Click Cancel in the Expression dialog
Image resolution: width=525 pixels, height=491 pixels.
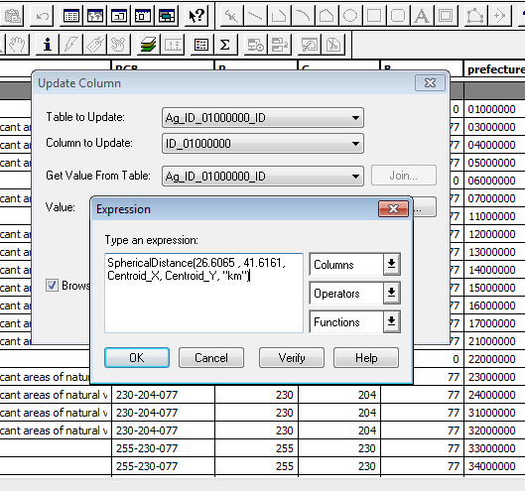pyautogui.click(x=211, y=358)
